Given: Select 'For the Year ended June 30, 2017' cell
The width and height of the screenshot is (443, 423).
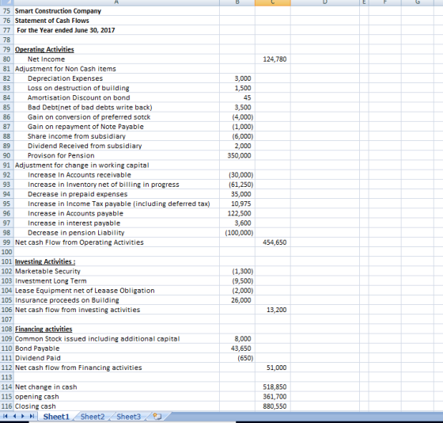Looking at the screenshot, I should 116,30.
